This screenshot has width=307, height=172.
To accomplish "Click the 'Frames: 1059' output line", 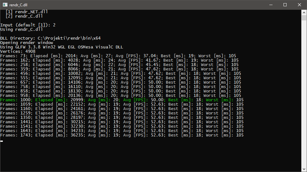I will 122,104.
